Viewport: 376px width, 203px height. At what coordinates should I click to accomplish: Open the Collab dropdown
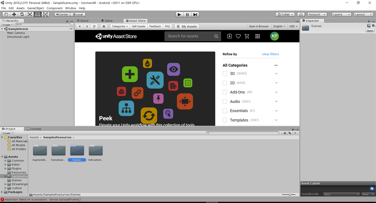point(285,14)
